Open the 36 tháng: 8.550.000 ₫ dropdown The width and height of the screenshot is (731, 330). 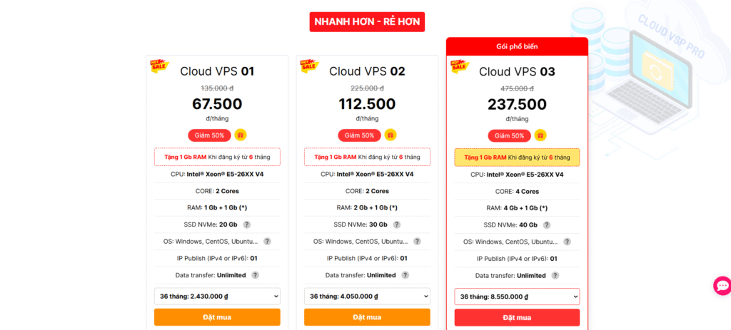(517, 297)
